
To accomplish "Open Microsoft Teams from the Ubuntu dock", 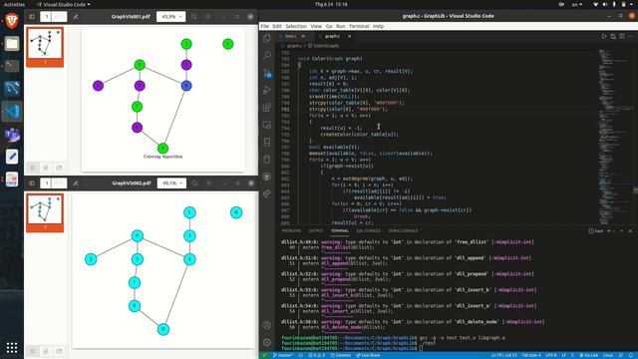I will (12, 134).
